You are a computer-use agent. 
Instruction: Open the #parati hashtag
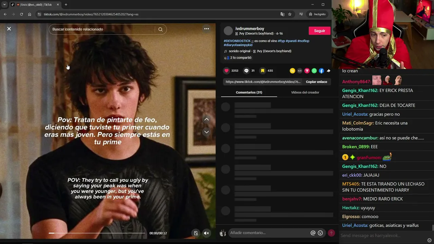[x=291, y=41]
